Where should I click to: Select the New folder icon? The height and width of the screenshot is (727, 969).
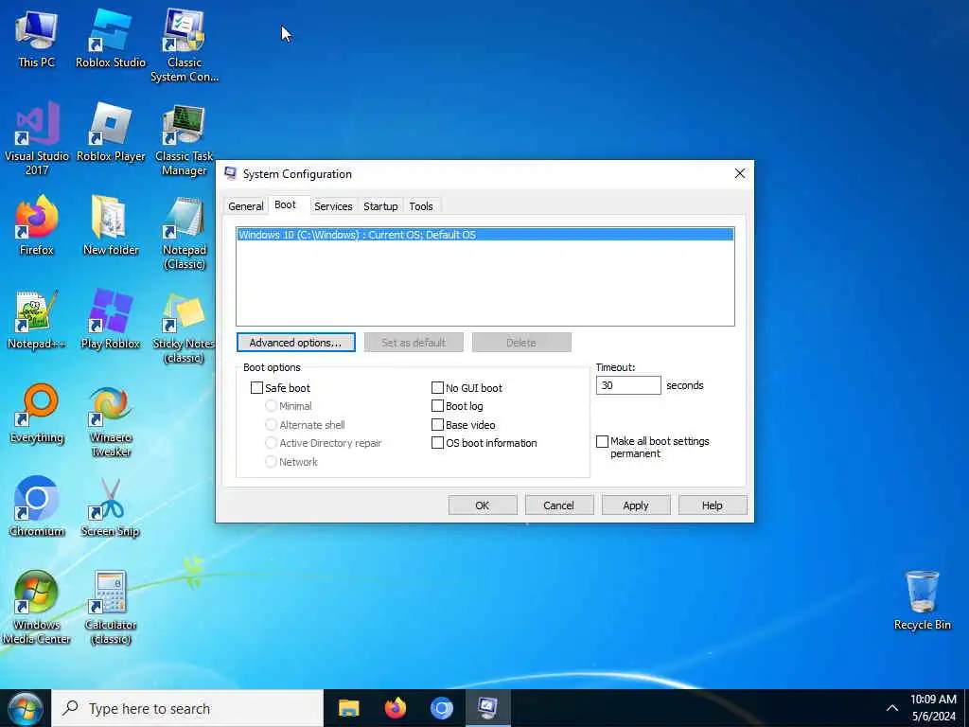coord(111,226)
